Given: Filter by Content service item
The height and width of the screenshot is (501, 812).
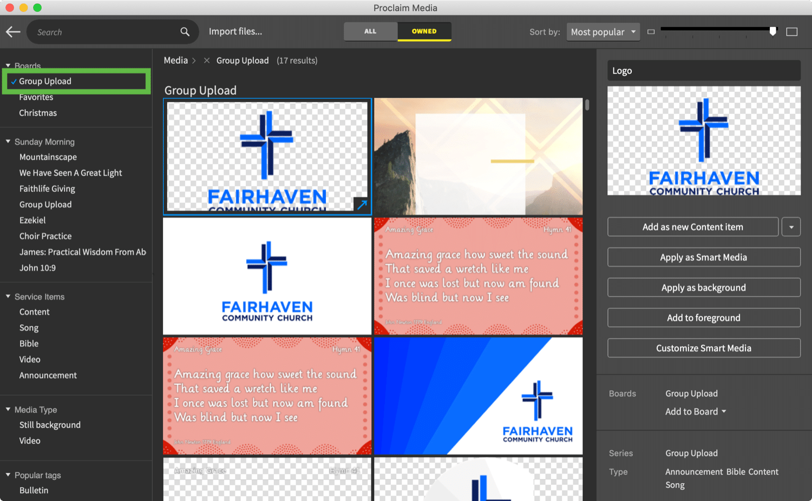Looking at the screenshot, I should point(34,312).
